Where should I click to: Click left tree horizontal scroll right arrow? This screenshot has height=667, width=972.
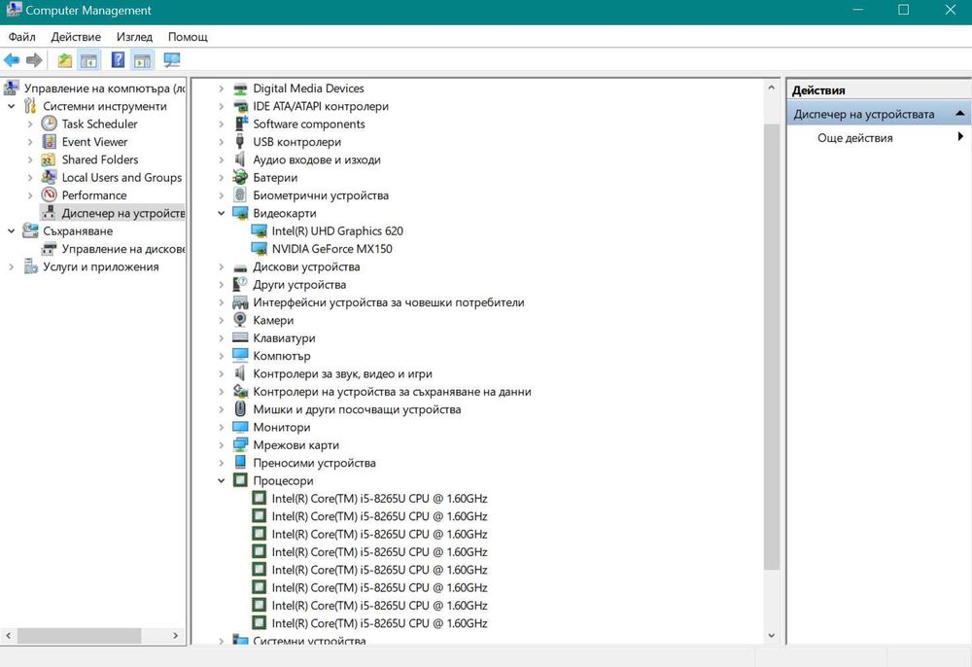(x=175, y=635)
